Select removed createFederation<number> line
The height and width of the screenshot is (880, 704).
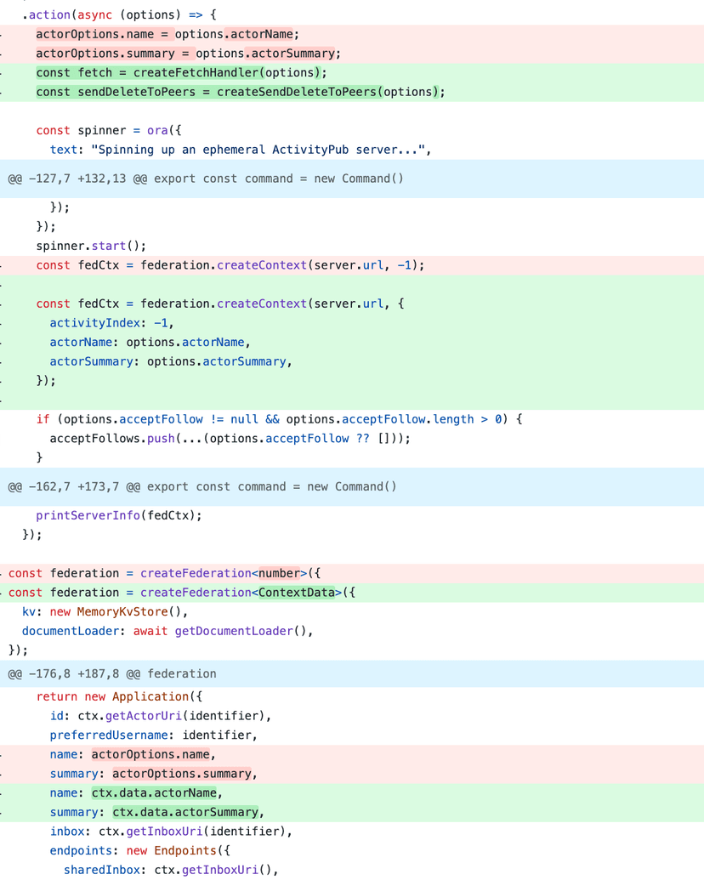click(x=164, y=573)
